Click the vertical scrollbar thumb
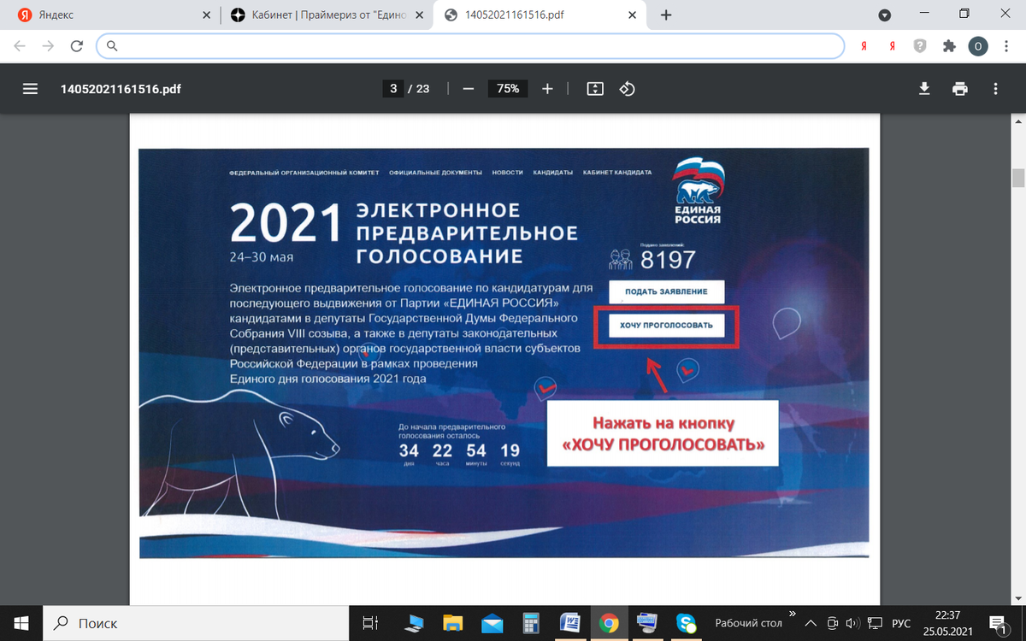Image resolution: width=1026 pixels, height=641 pixels. pyautogui.click(x=1018, y=178)
